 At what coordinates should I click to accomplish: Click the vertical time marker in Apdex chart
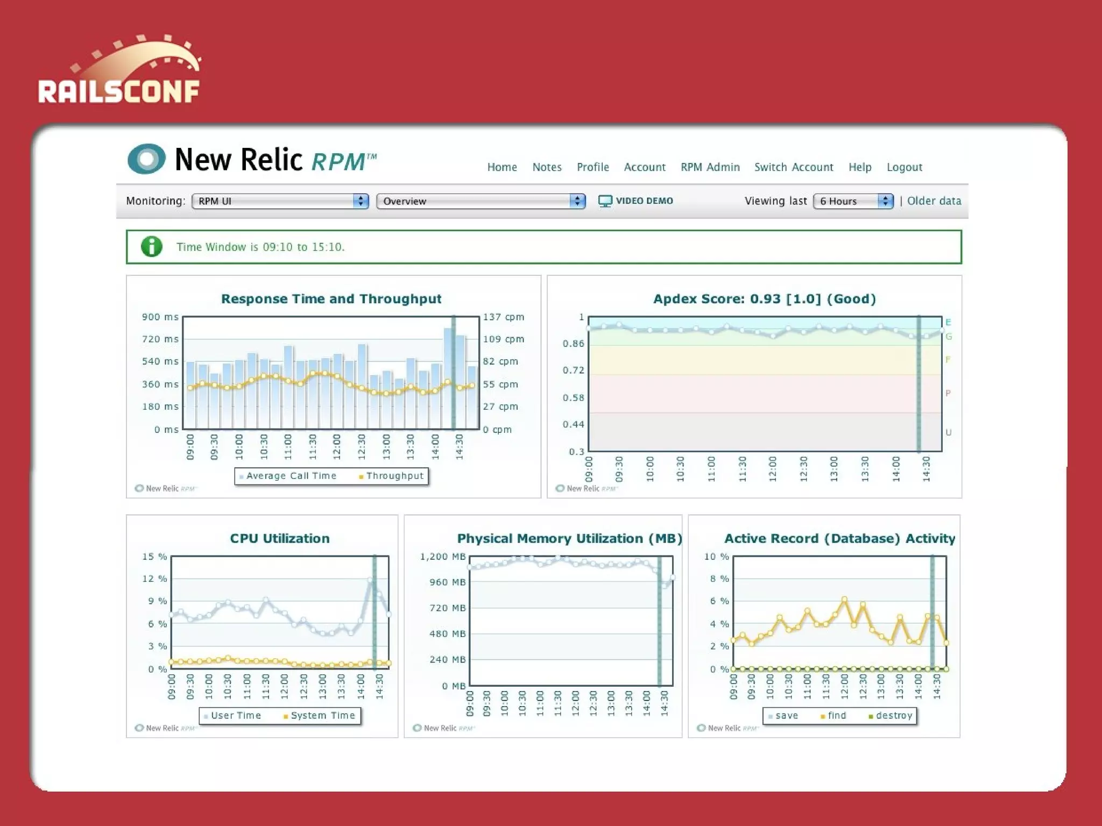(x=919, y=383)
